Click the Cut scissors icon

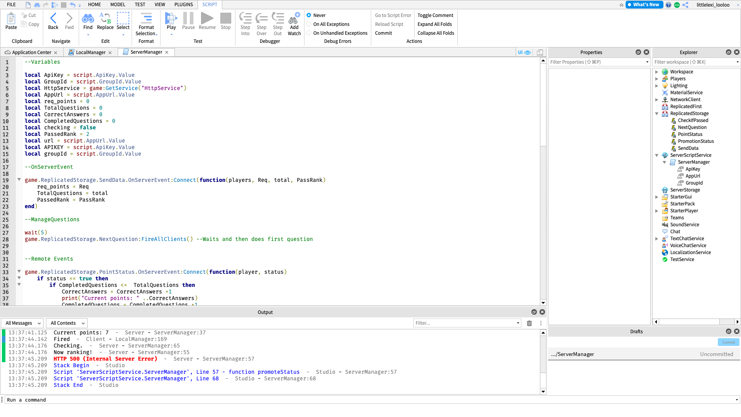tap(24, 15)
